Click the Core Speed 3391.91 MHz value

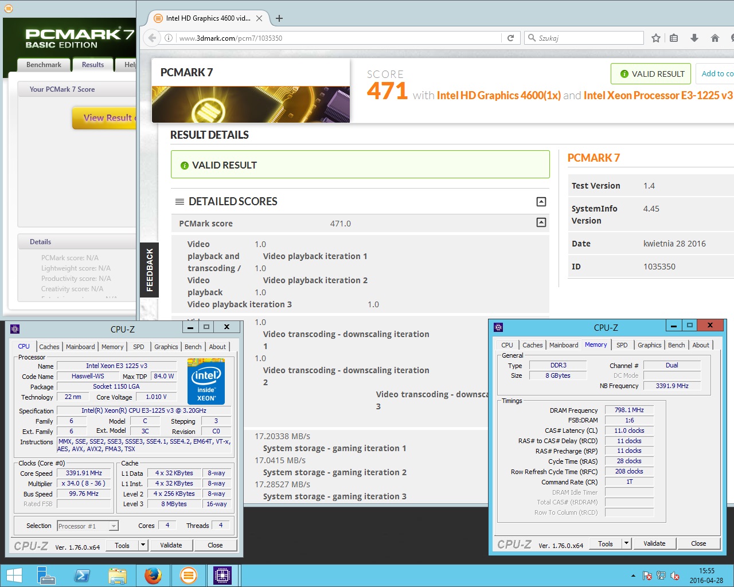(x=84, y=473)
